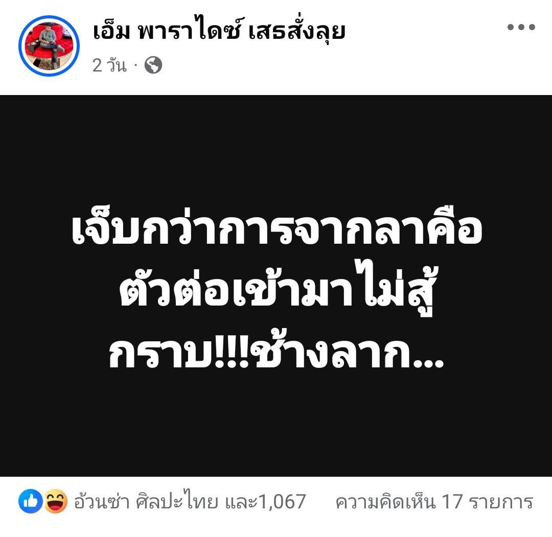Click the globe public privacy icon
552x537 pixels.
(153, 65)
